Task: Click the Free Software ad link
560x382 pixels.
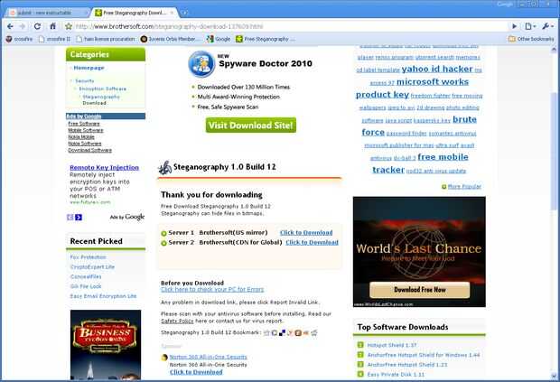Action: pyautogui.click(x=84, y=124)
